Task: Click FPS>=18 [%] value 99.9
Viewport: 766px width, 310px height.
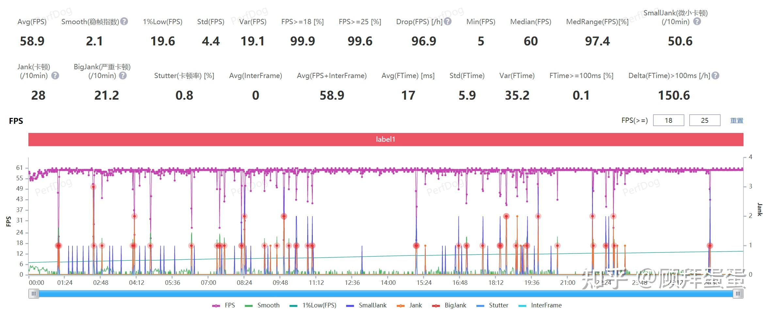Action: [x=302, y=41]
